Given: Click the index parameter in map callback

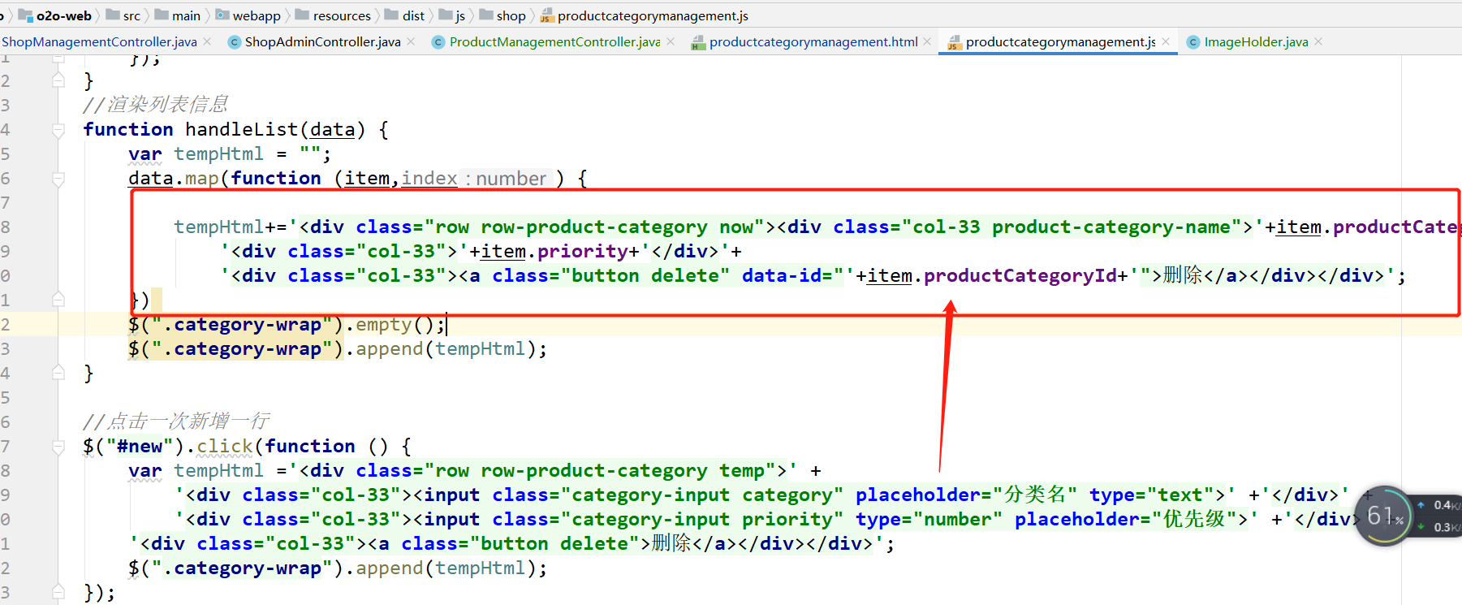Looking at the screenshot, I should point(429,179).
